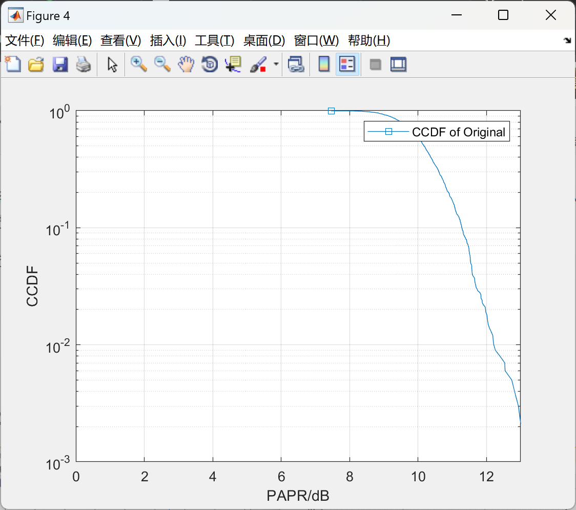Choose the Data Cursor tool

coord(233,64)
